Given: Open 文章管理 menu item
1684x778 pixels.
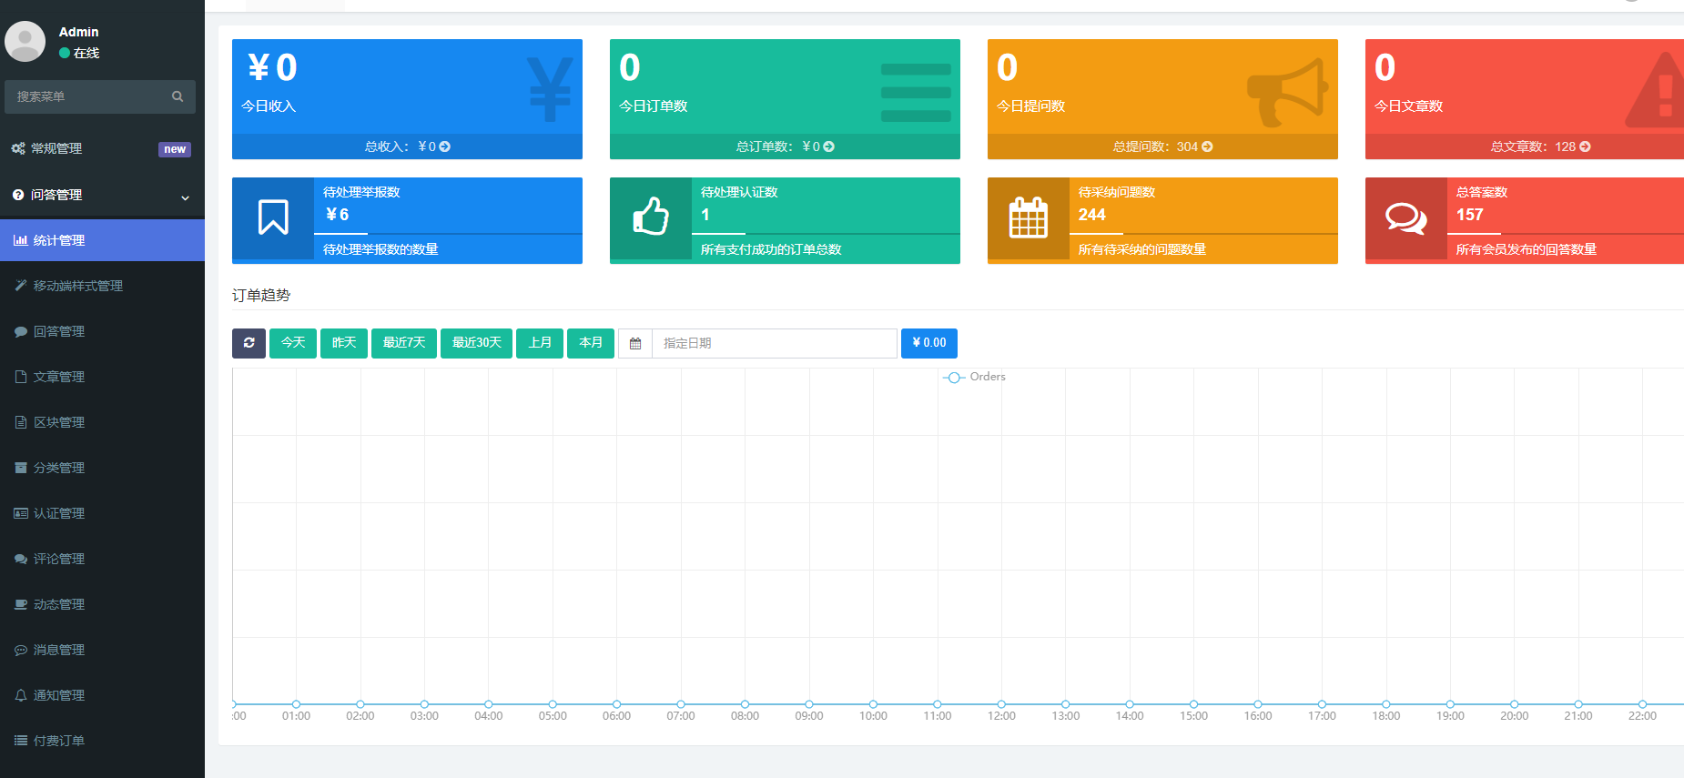Looking at the screenshot, I should 102,377.
